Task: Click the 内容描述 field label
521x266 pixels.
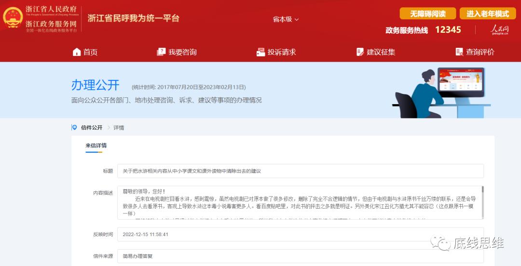Action: click(x=103, y=193)
